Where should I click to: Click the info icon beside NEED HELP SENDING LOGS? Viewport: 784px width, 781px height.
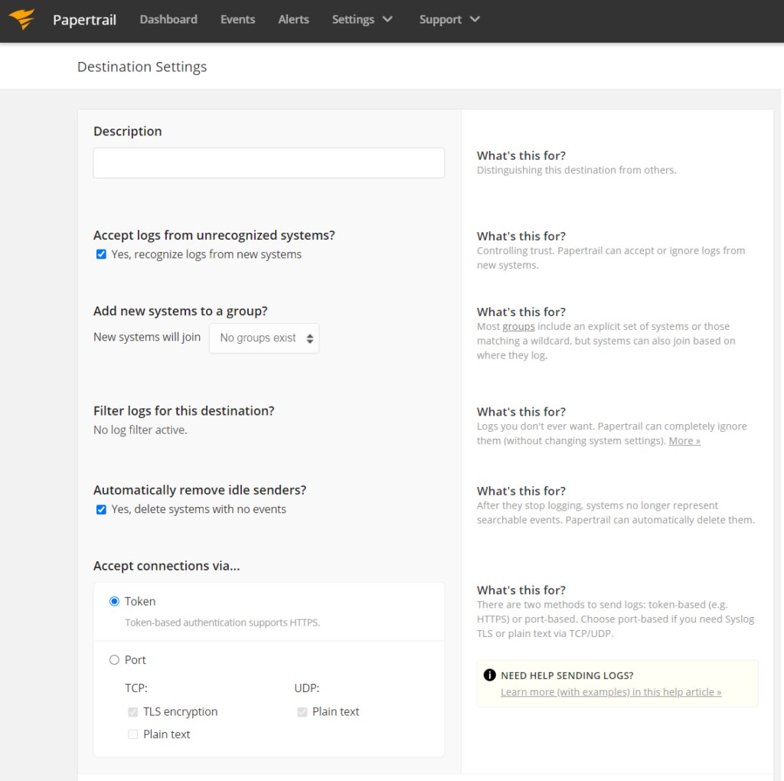[488, 675]
